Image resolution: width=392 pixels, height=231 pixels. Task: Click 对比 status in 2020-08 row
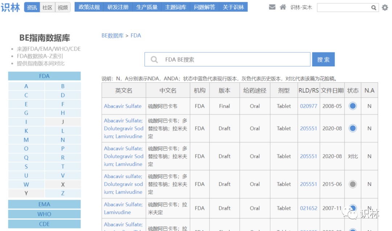353,156
